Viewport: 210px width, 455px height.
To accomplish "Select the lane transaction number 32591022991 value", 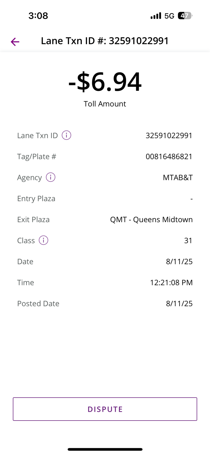I will coord(169,136).
